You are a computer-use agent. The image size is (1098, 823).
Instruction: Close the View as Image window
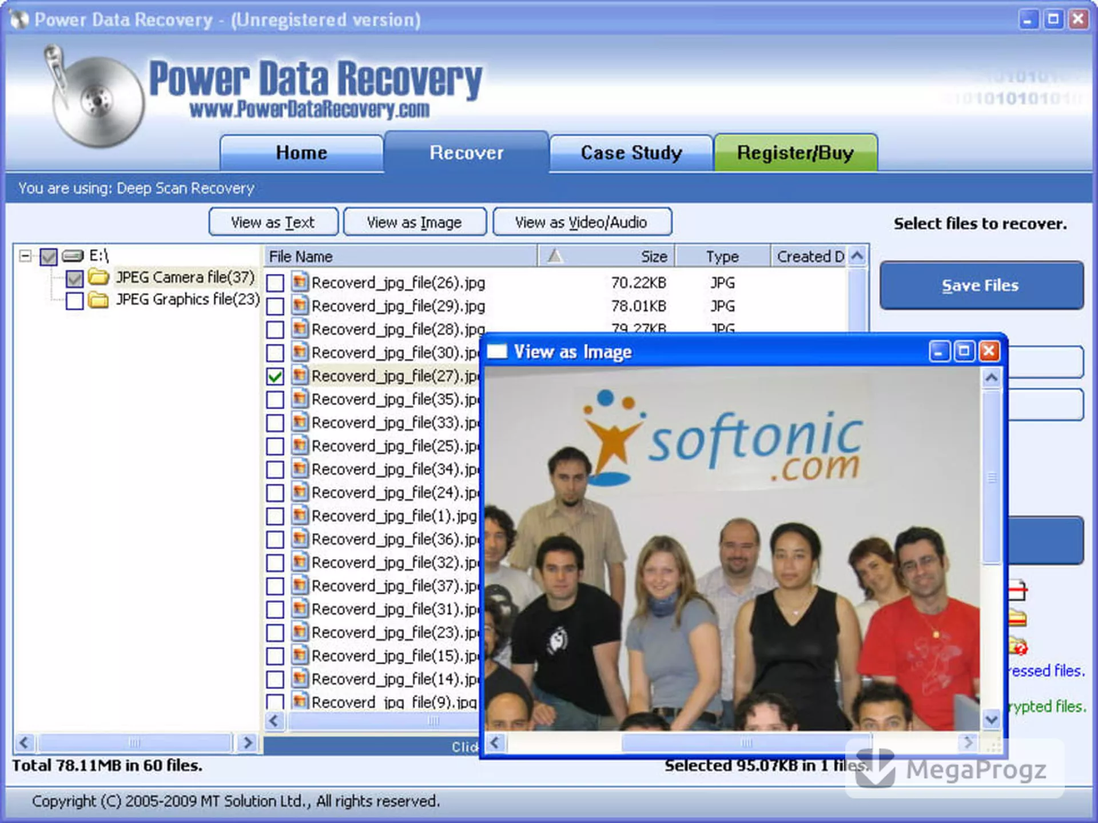pyautogui.click(x=989, y=351)
